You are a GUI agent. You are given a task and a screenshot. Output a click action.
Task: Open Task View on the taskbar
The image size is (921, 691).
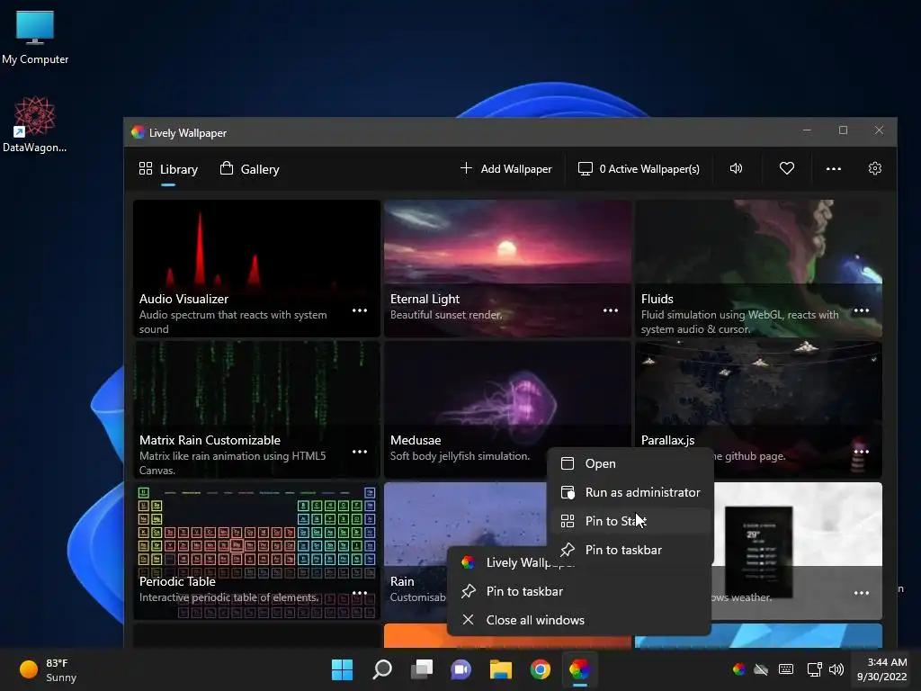422,669
